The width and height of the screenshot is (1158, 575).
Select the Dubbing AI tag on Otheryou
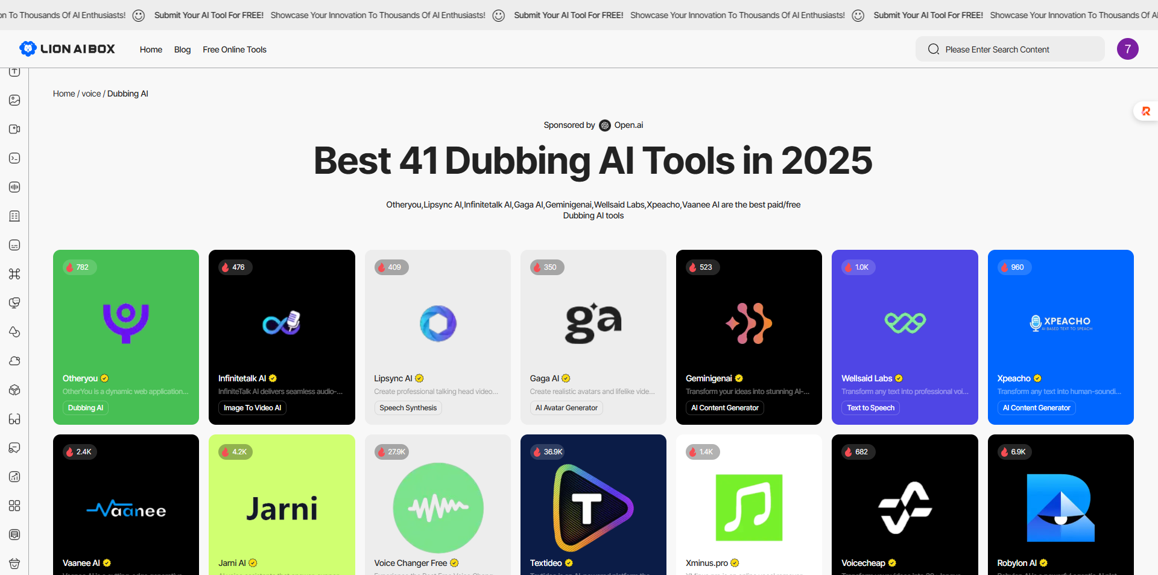86,408
